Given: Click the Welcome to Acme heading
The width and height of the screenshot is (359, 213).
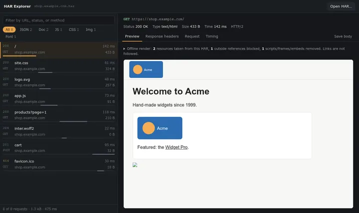Looking at the screenshot, I should point(171,91).
